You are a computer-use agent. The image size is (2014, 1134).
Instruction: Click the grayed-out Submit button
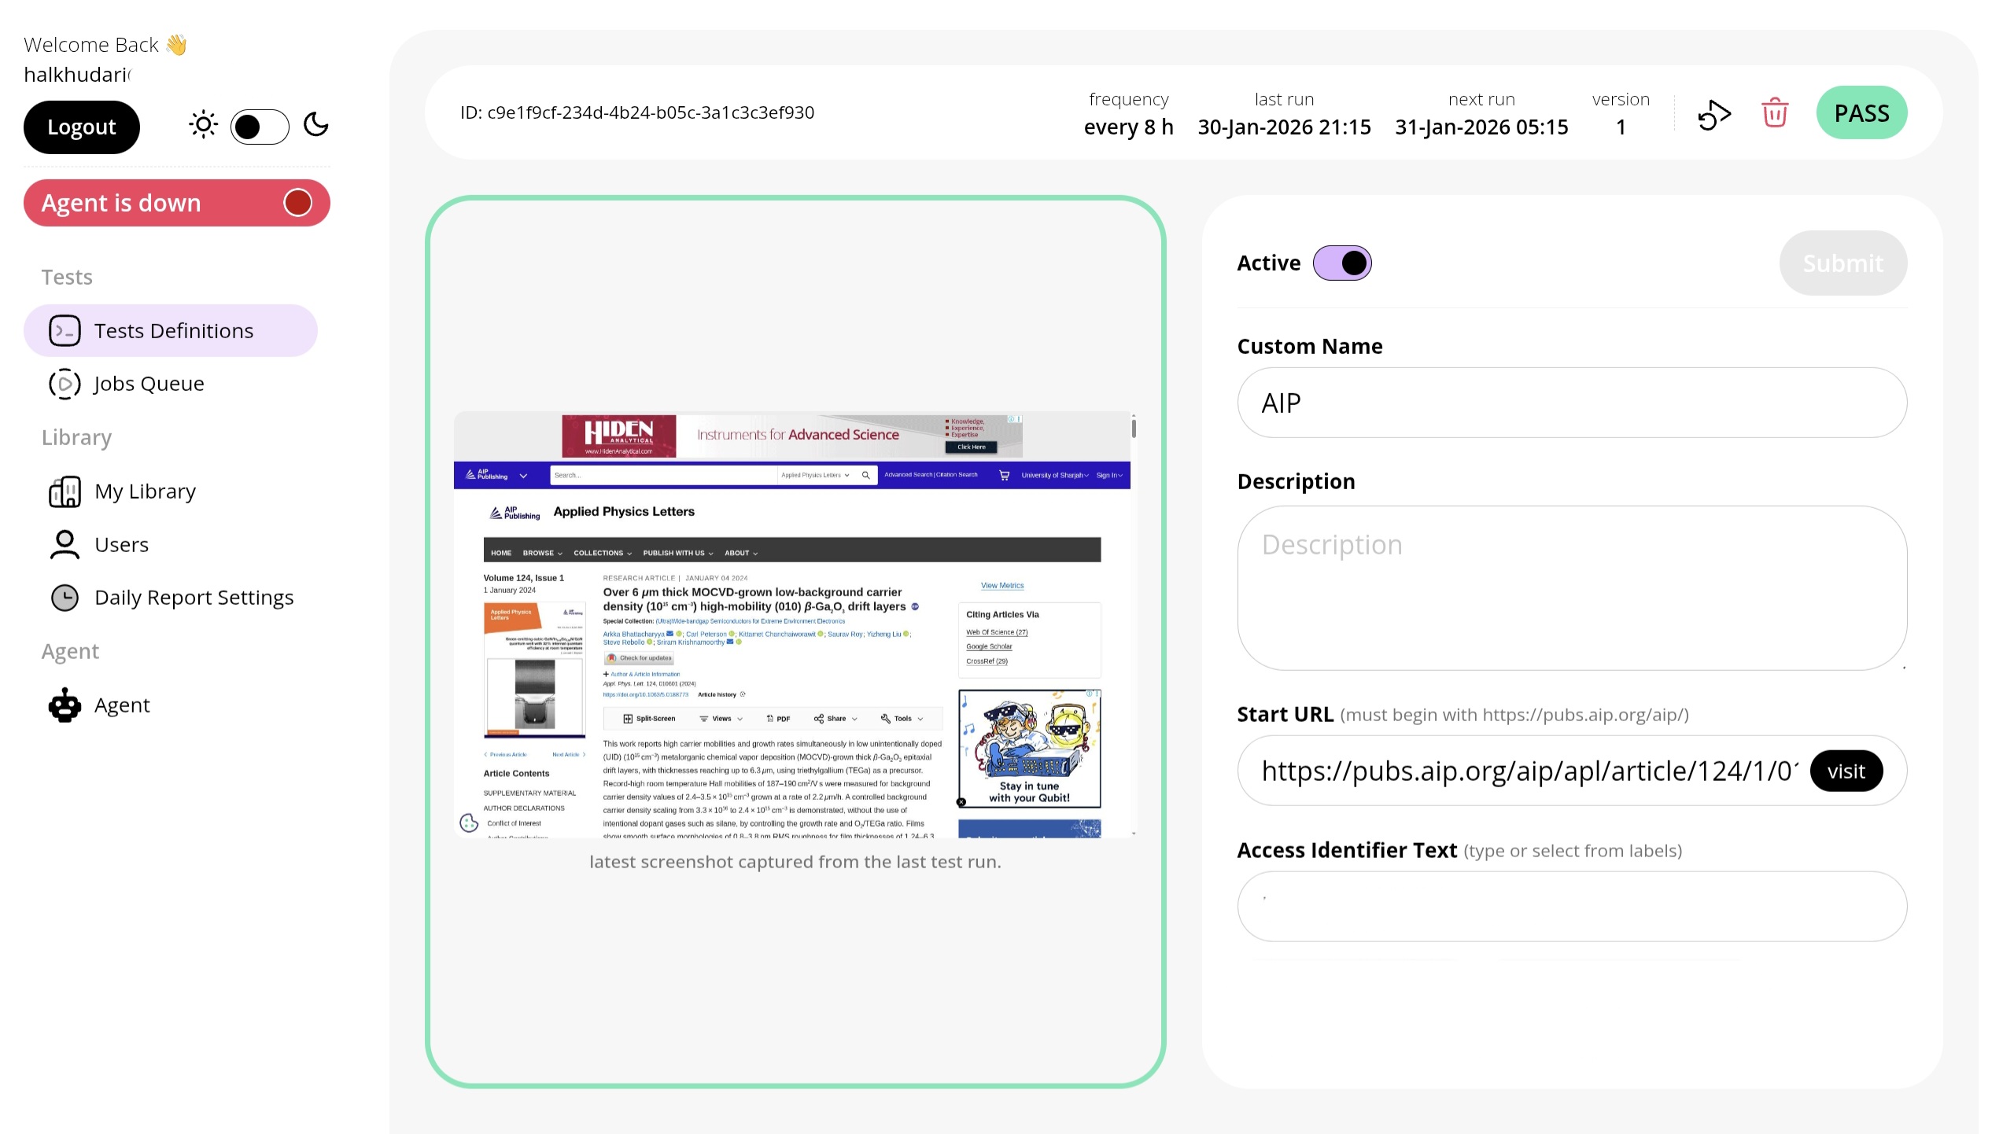pyautogui.click(x=1842, y=263)
